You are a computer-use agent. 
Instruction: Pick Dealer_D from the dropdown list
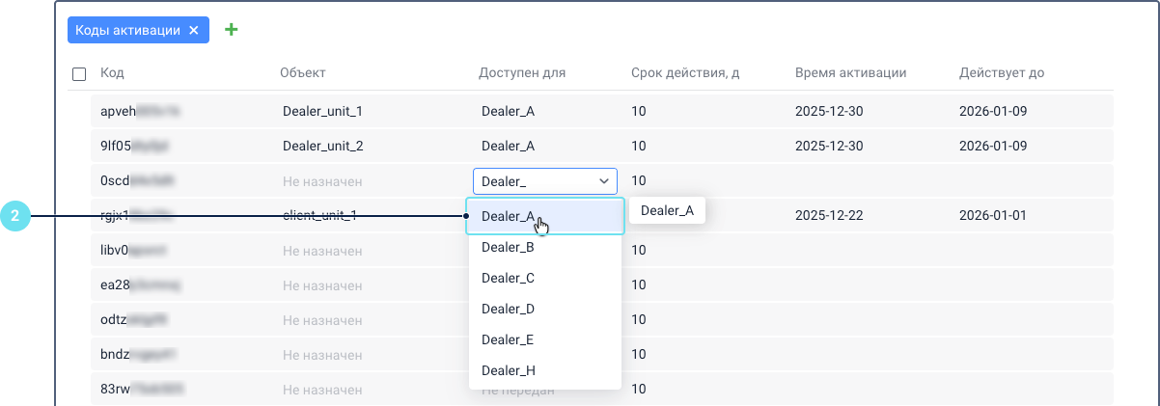[x=545, y=309]
